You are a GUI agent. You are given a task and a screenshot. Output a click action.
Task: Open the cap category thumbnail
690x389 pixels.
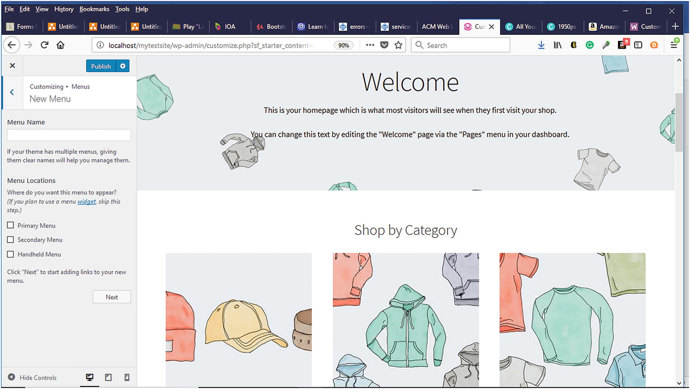click(239, 319)
